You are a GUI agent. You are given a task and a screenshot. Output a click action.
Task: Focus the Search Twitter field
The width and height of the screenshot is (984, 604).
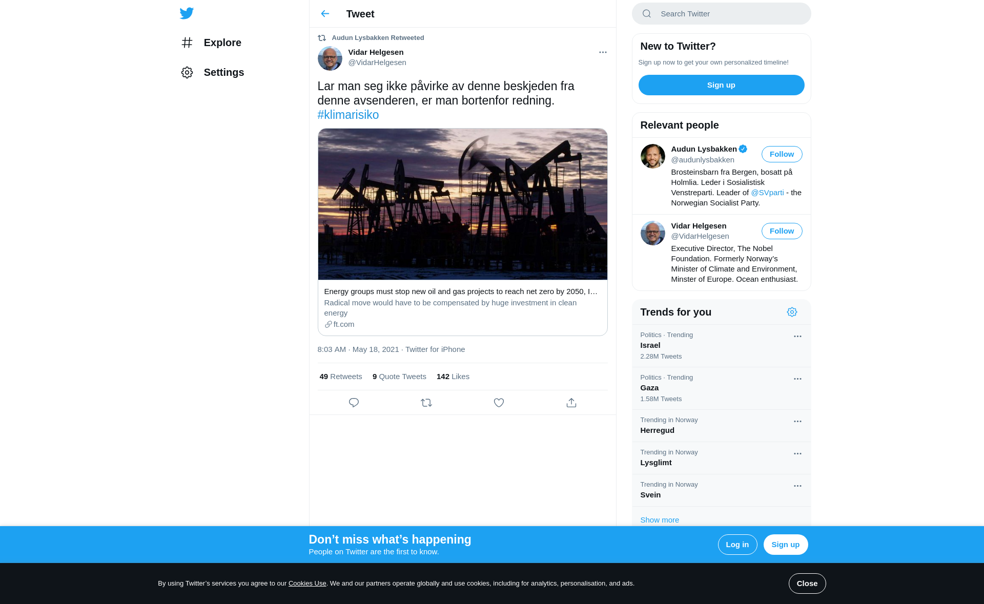click(722, 14)
